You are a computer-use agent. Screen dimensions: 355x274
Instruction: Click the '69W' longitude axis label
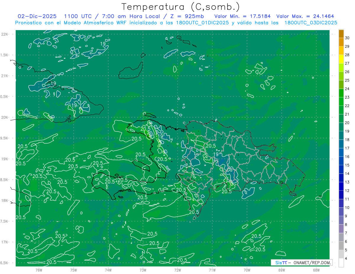[282, 270]
